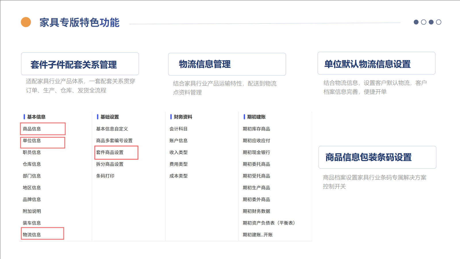Click the orange circle beside the title
Image resolution: width=460 pixels, height=259 pixels.
pos(26,22)
